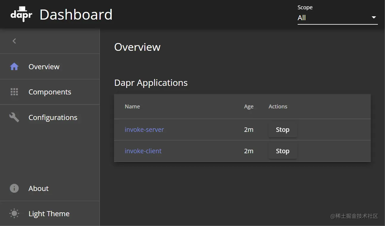Image resolution: width=385 pixels, height=226 pixels.
Task: Click the Dapr logo in header
Action: click(x=21, y=14)
